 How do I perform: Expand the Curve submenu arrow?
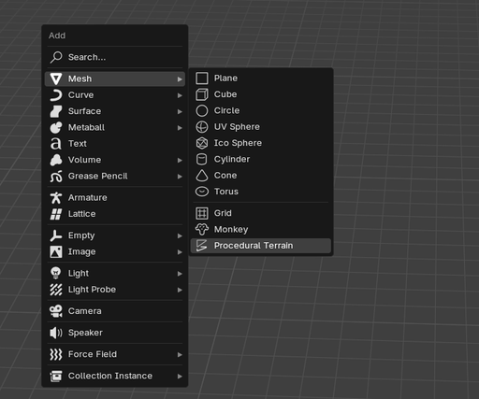[180, 95]
